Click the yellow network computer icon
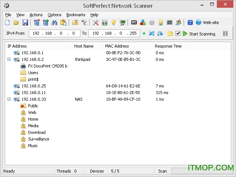Viewport: 236px width, 177px height. point(161,22)
